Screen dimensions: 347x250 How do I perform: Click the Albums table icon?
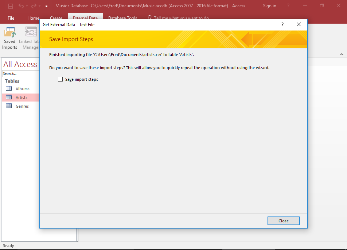tap(9, 88)
